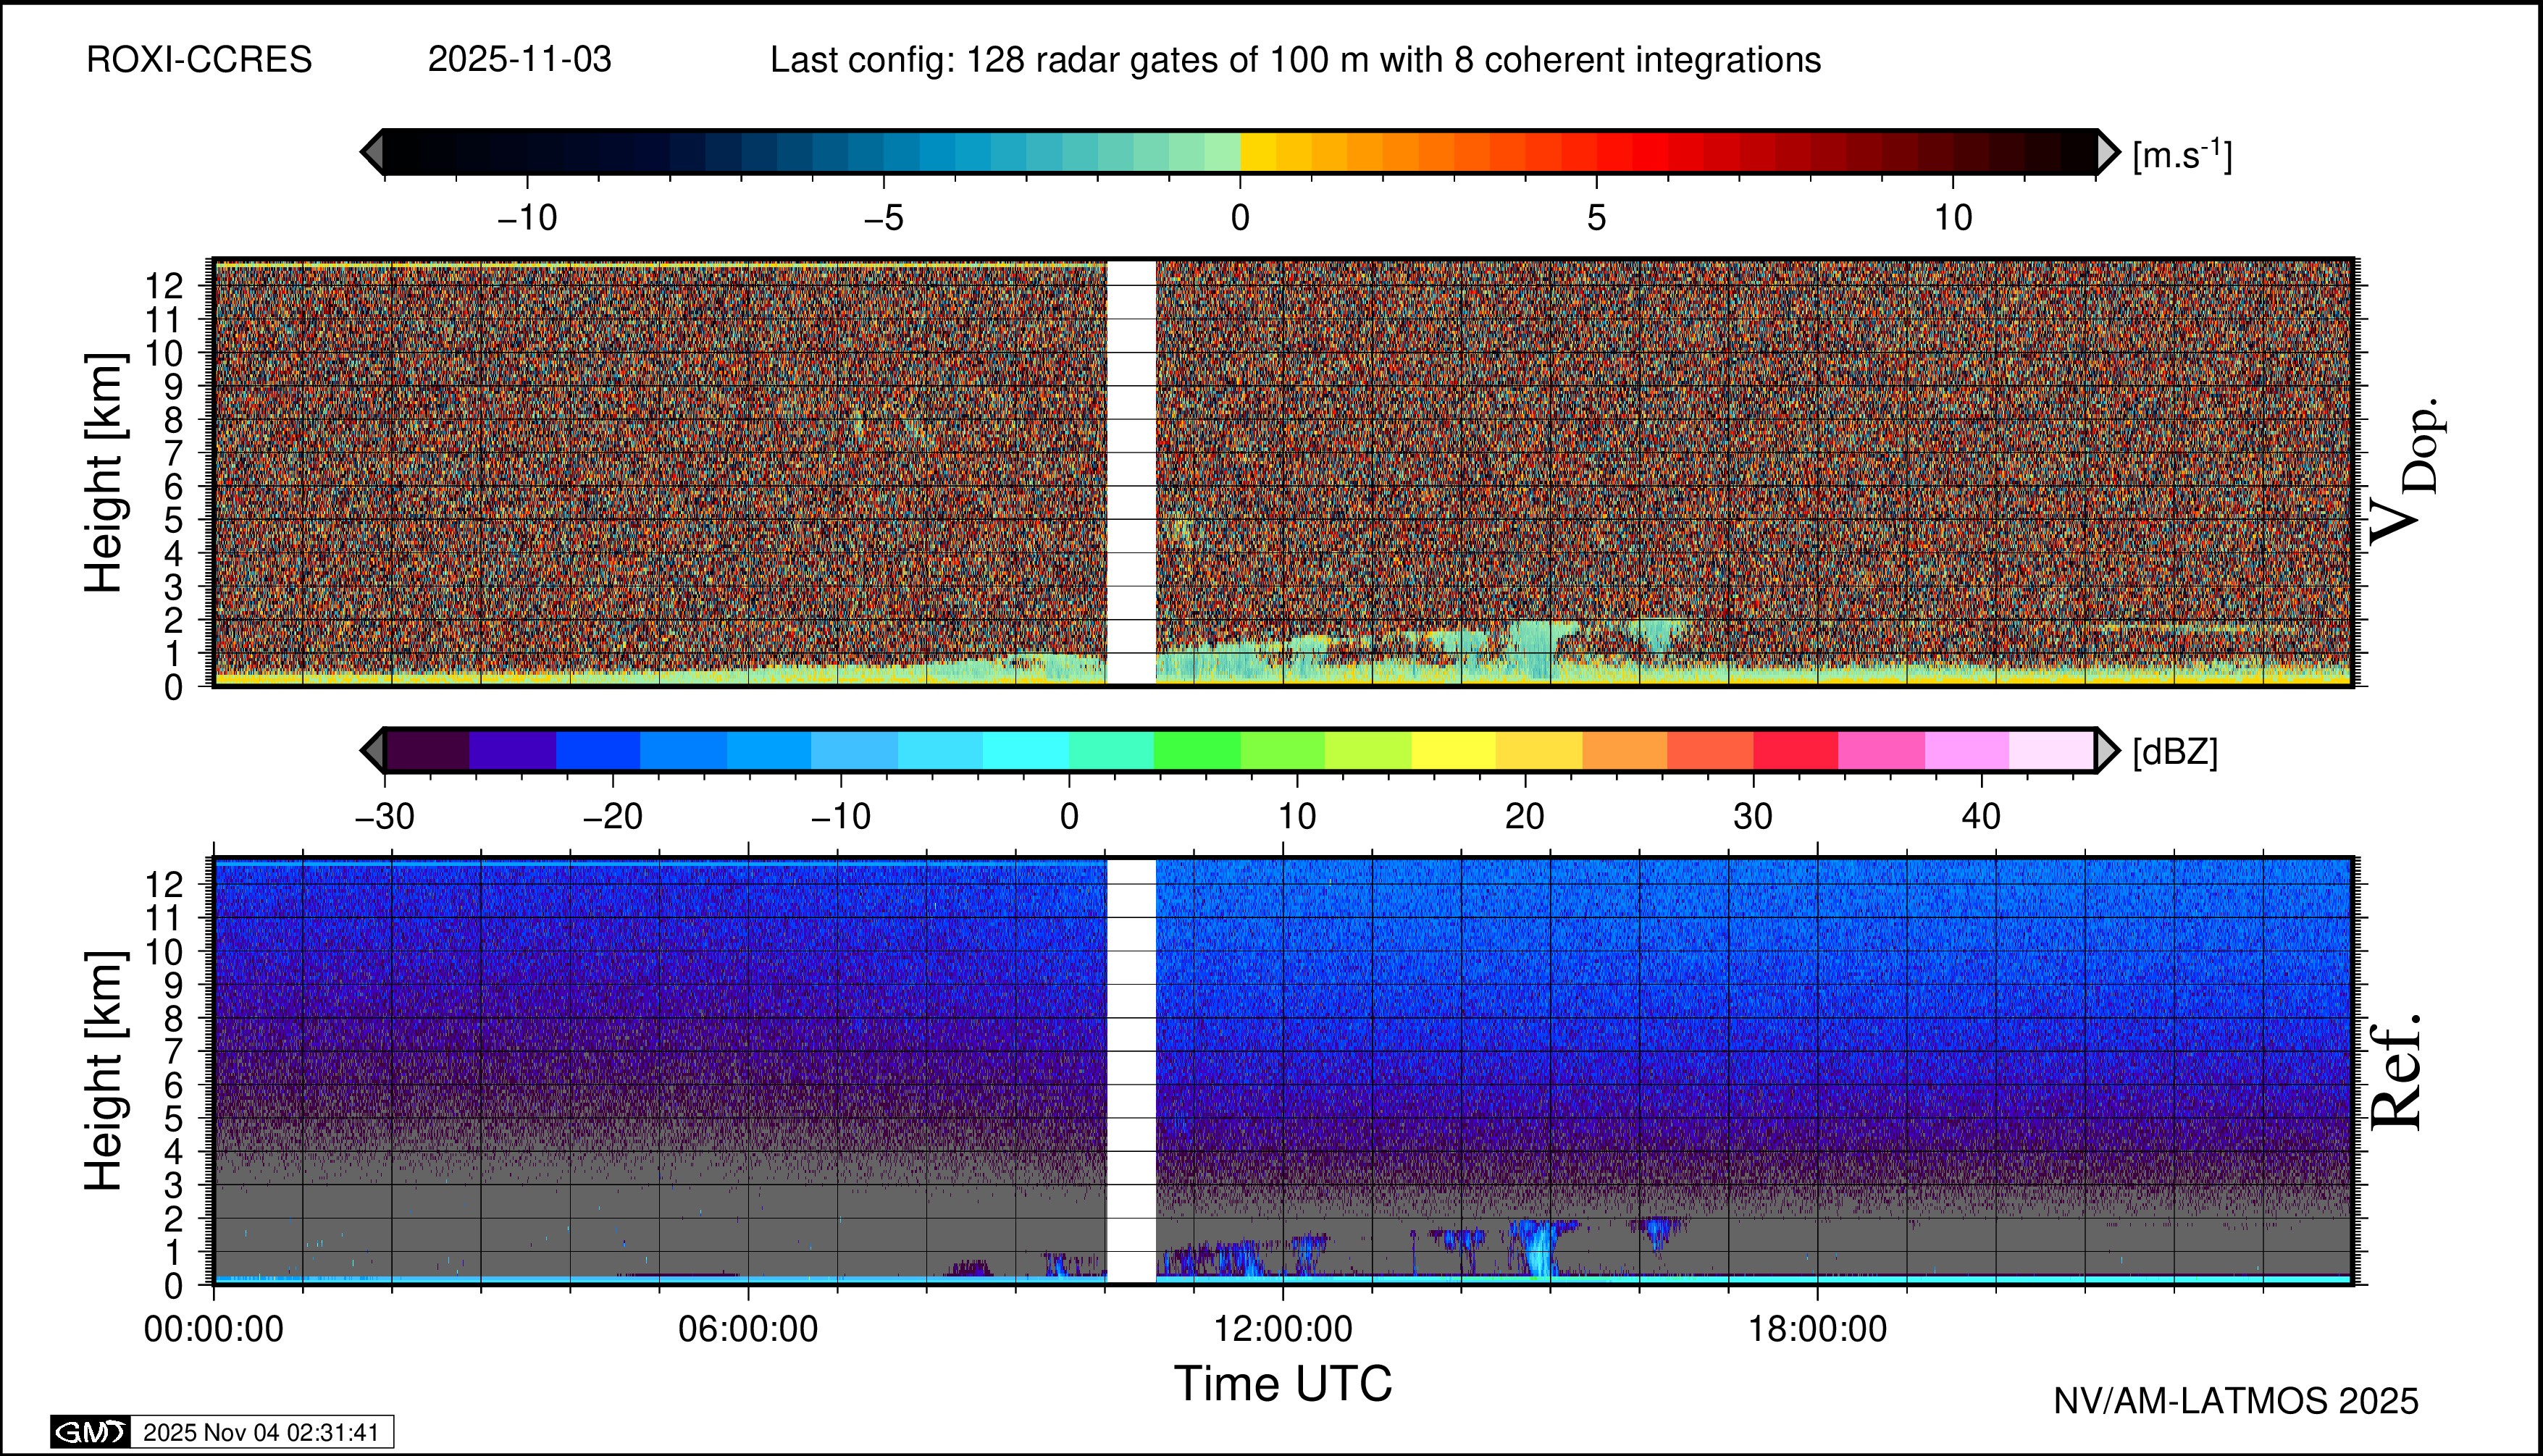2543x1456 pixels.
Task: Click the ROXI-CCRES title text
Action: pyautogui.click(x=199, y=60)
